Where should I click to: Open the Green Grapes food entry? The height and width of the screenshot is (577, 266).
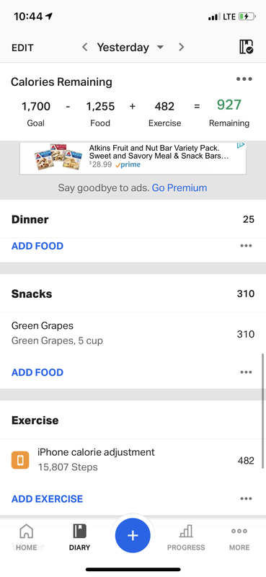(133, 334)
